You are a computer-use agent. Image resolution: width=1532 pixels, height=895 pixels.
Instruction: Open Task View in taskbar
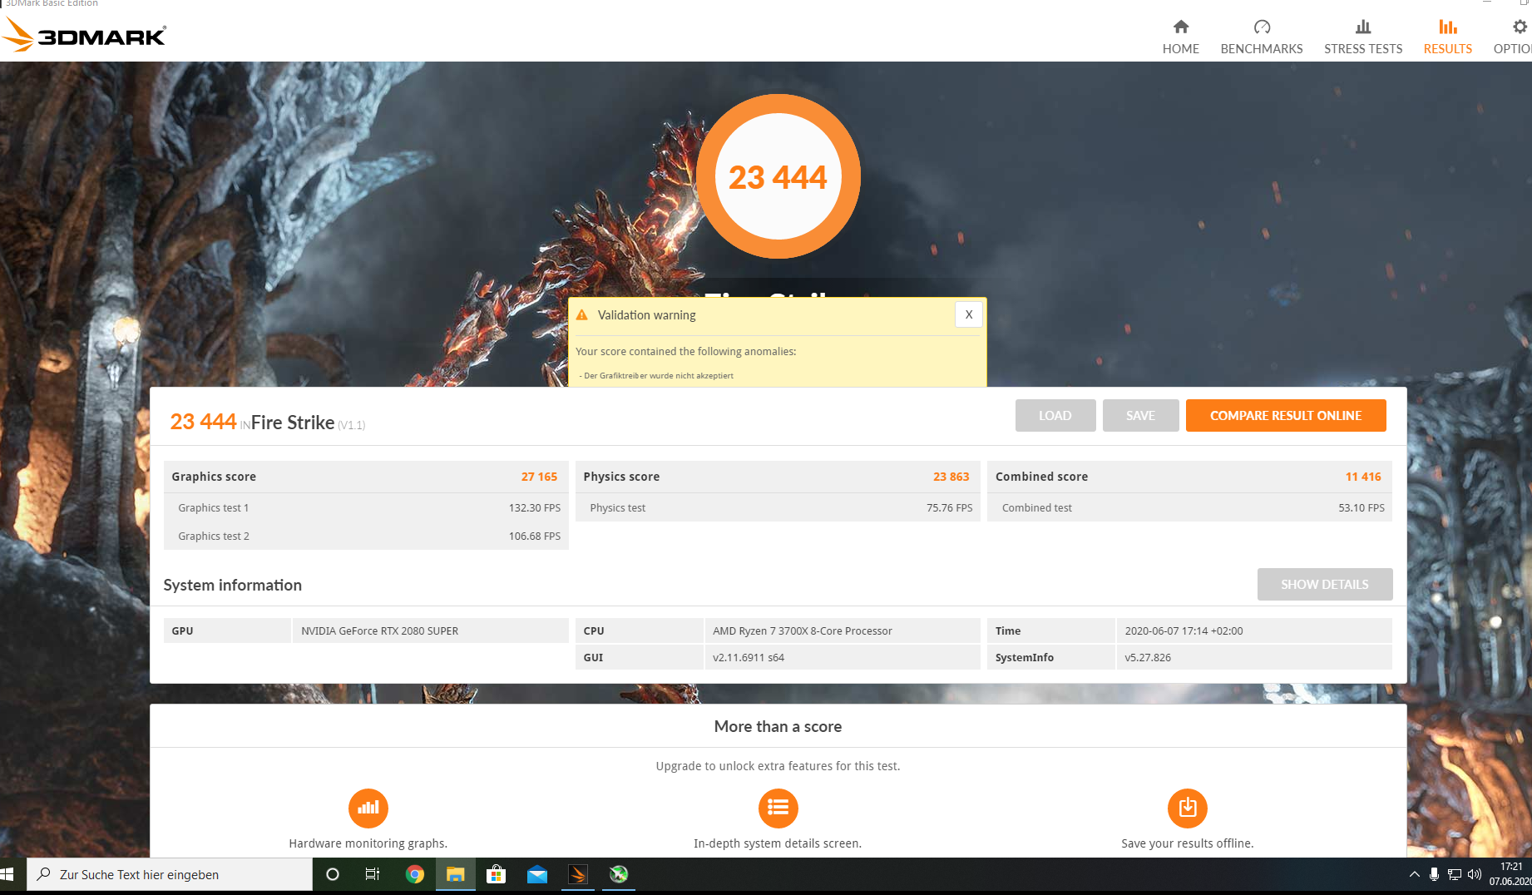pos(373,874)
